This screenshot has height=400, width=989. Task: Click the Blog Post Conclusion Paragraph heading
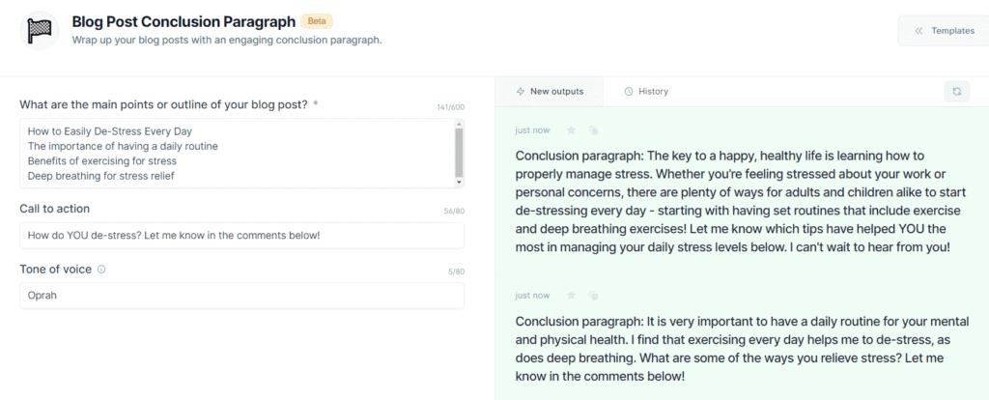click(184, 21)
